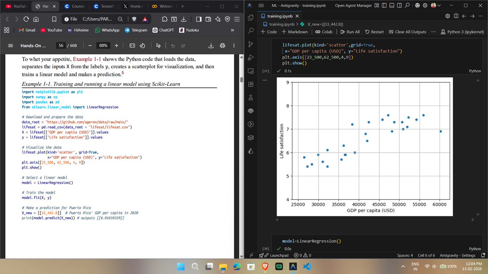Rotate the PDF with the rotate icon
The height and width of the screenshot is (274, 488).
[x=142, y=46]
